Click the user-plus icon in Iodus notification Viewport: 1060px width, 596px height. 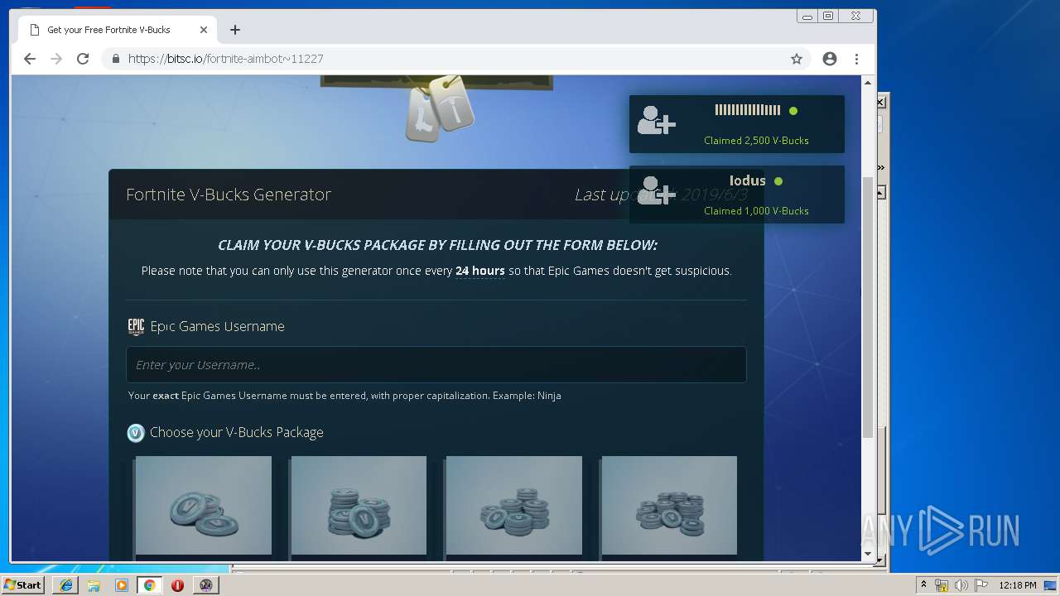(x=656, y=191)
